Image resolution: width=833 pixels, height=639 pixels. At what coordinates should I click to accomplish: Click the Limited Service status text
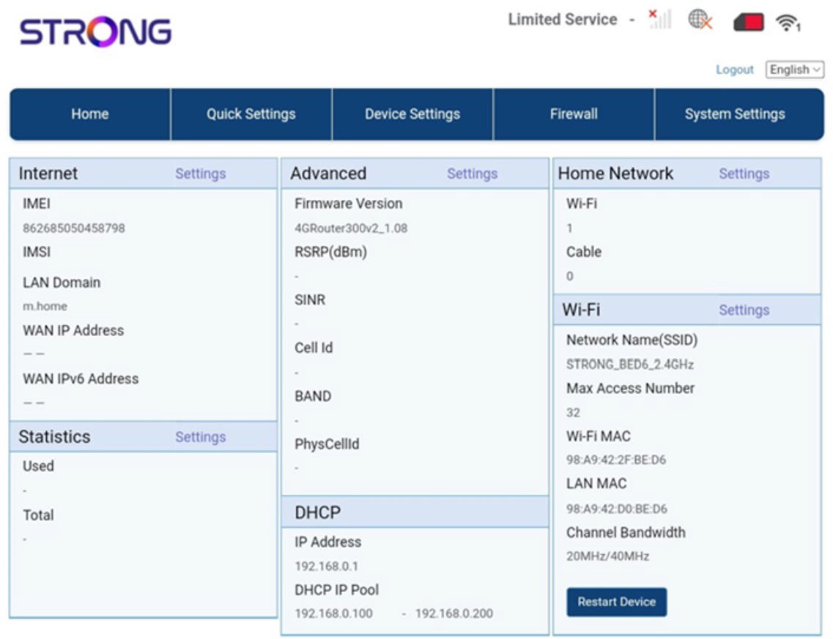tap(563, 20)
